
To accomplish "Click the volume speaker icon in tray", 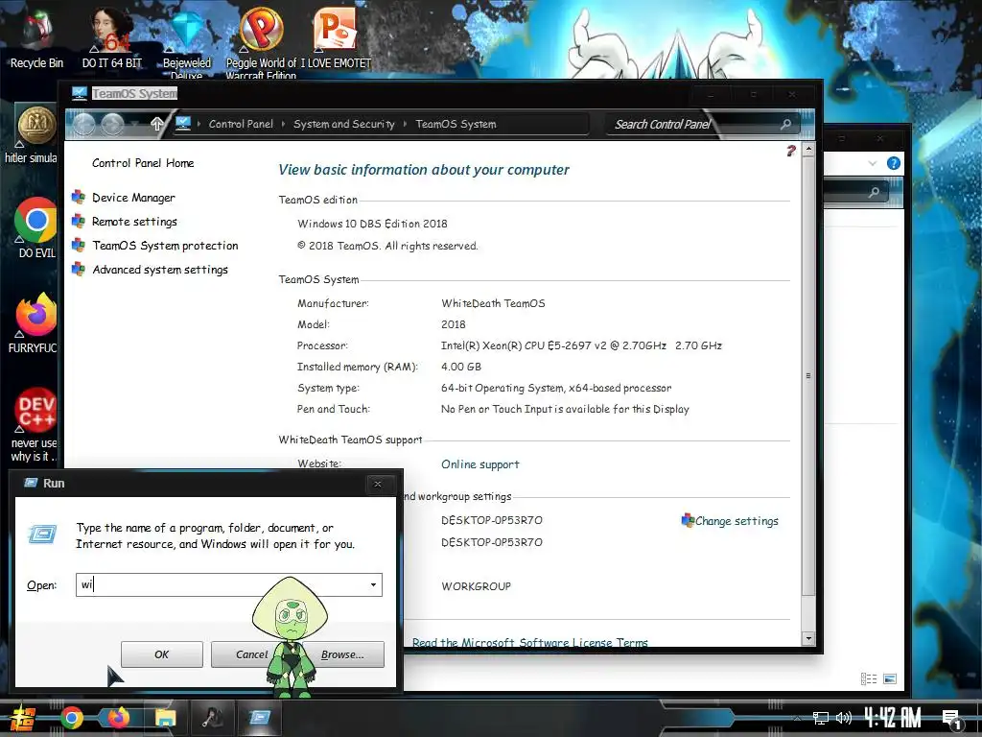I will (844, 718).
